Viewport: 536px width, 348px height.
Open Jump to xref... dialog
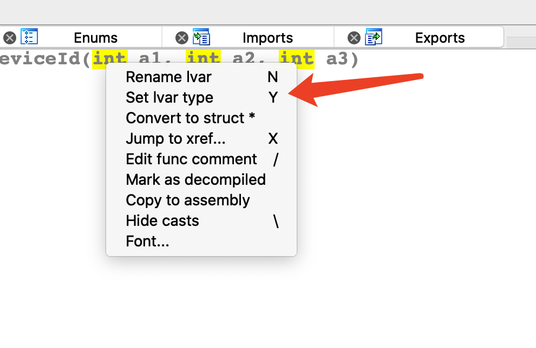(x=175, y=138)
